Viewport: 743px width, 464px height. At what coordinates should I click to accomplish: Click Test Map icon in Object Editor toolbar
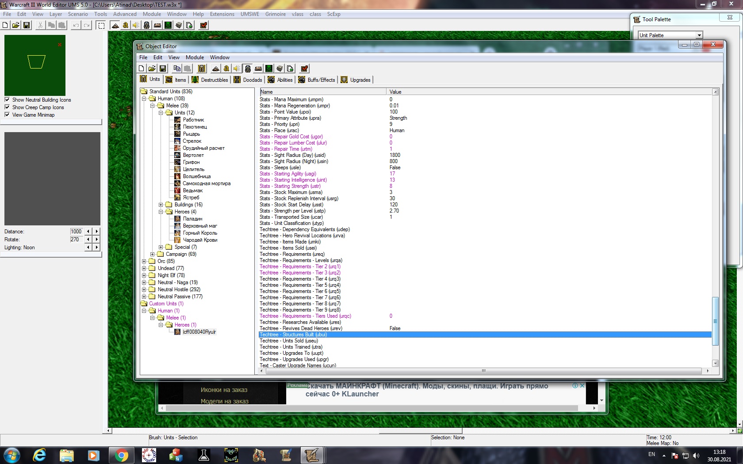(304, 68)
